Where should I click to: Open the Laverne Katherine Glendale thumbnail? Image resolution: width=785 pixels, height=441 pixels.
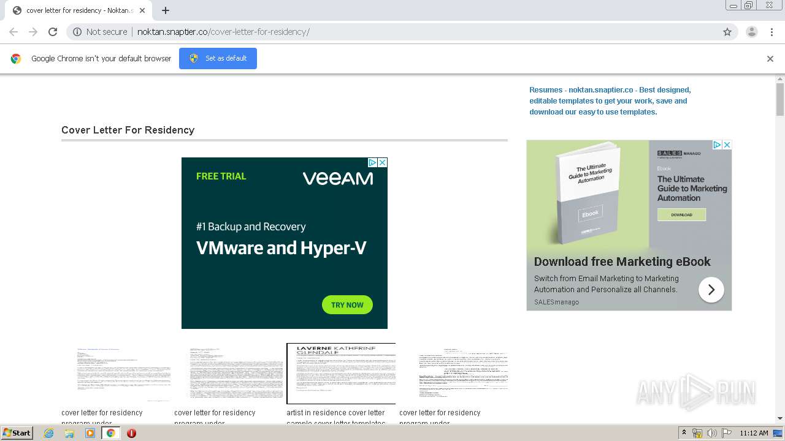pos(341,374)
